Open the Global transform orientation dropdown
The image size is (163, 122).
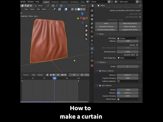pyautogui.click(x=40, y=6)
